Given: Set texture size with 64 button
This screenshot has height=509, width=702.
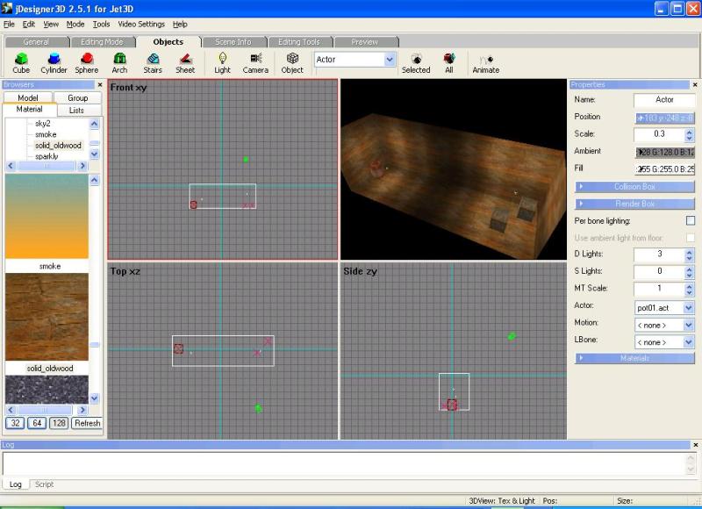Looking at the screenshot, I should point(37,423).
